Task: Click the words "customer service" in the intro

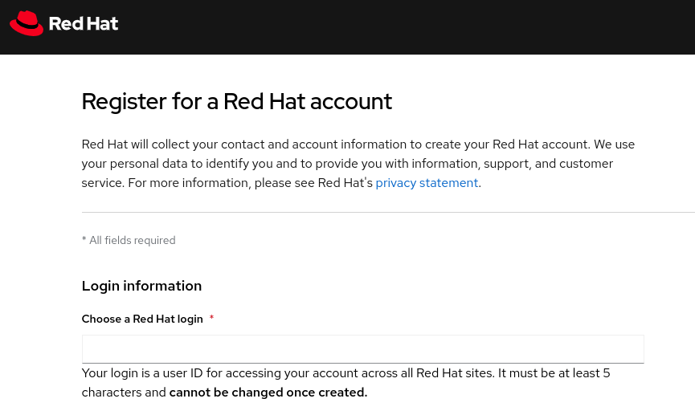Action: point(587,164)
